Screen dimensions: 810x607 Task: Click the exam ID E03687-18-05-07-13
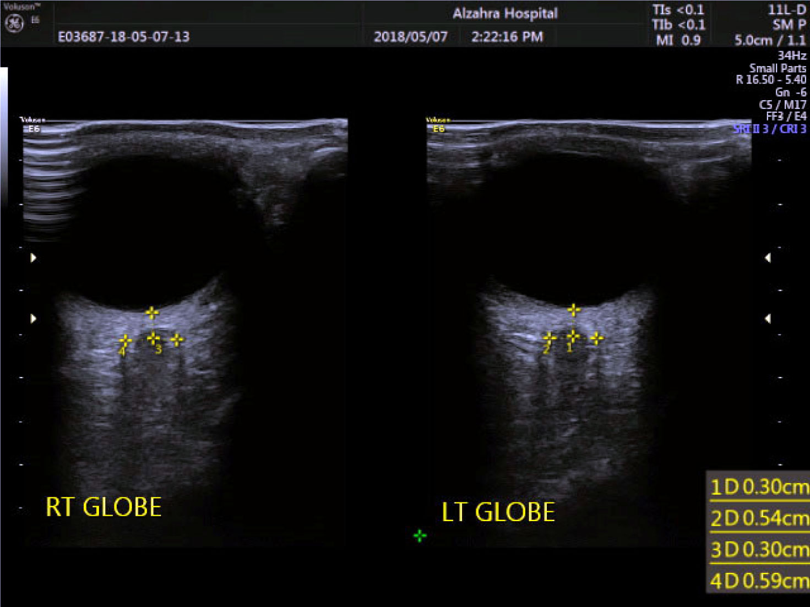(x=124, y=37)
